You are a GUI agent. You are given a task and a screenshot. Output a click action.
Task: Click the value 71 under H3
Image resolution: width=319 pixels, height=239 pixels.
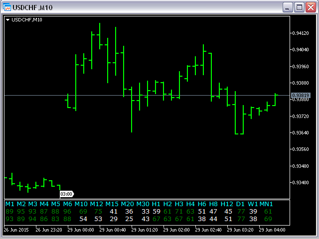(x=179, y=212)
